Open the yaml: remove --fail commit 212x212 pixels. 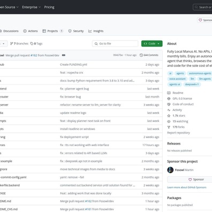tap(72, 177)
